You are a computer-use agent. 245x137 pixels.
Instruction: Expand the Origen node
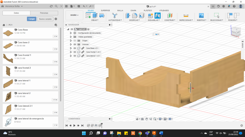point(71,41)
